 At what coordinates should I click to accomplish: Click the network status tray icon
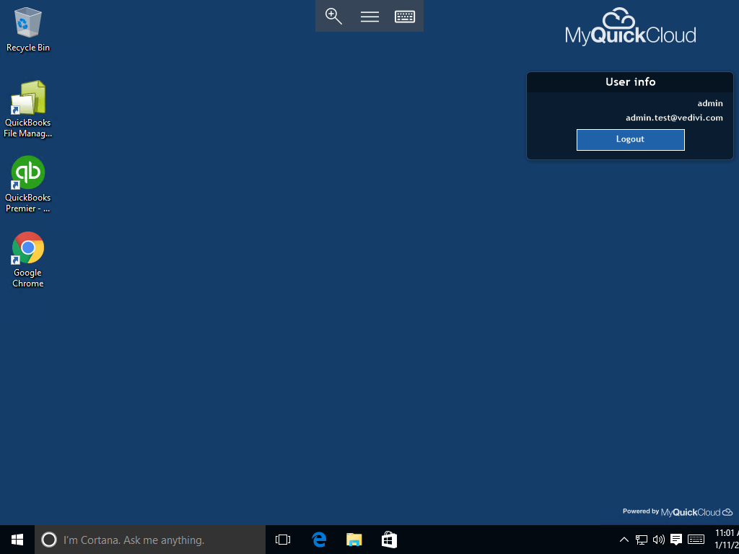tap(641, 540)
